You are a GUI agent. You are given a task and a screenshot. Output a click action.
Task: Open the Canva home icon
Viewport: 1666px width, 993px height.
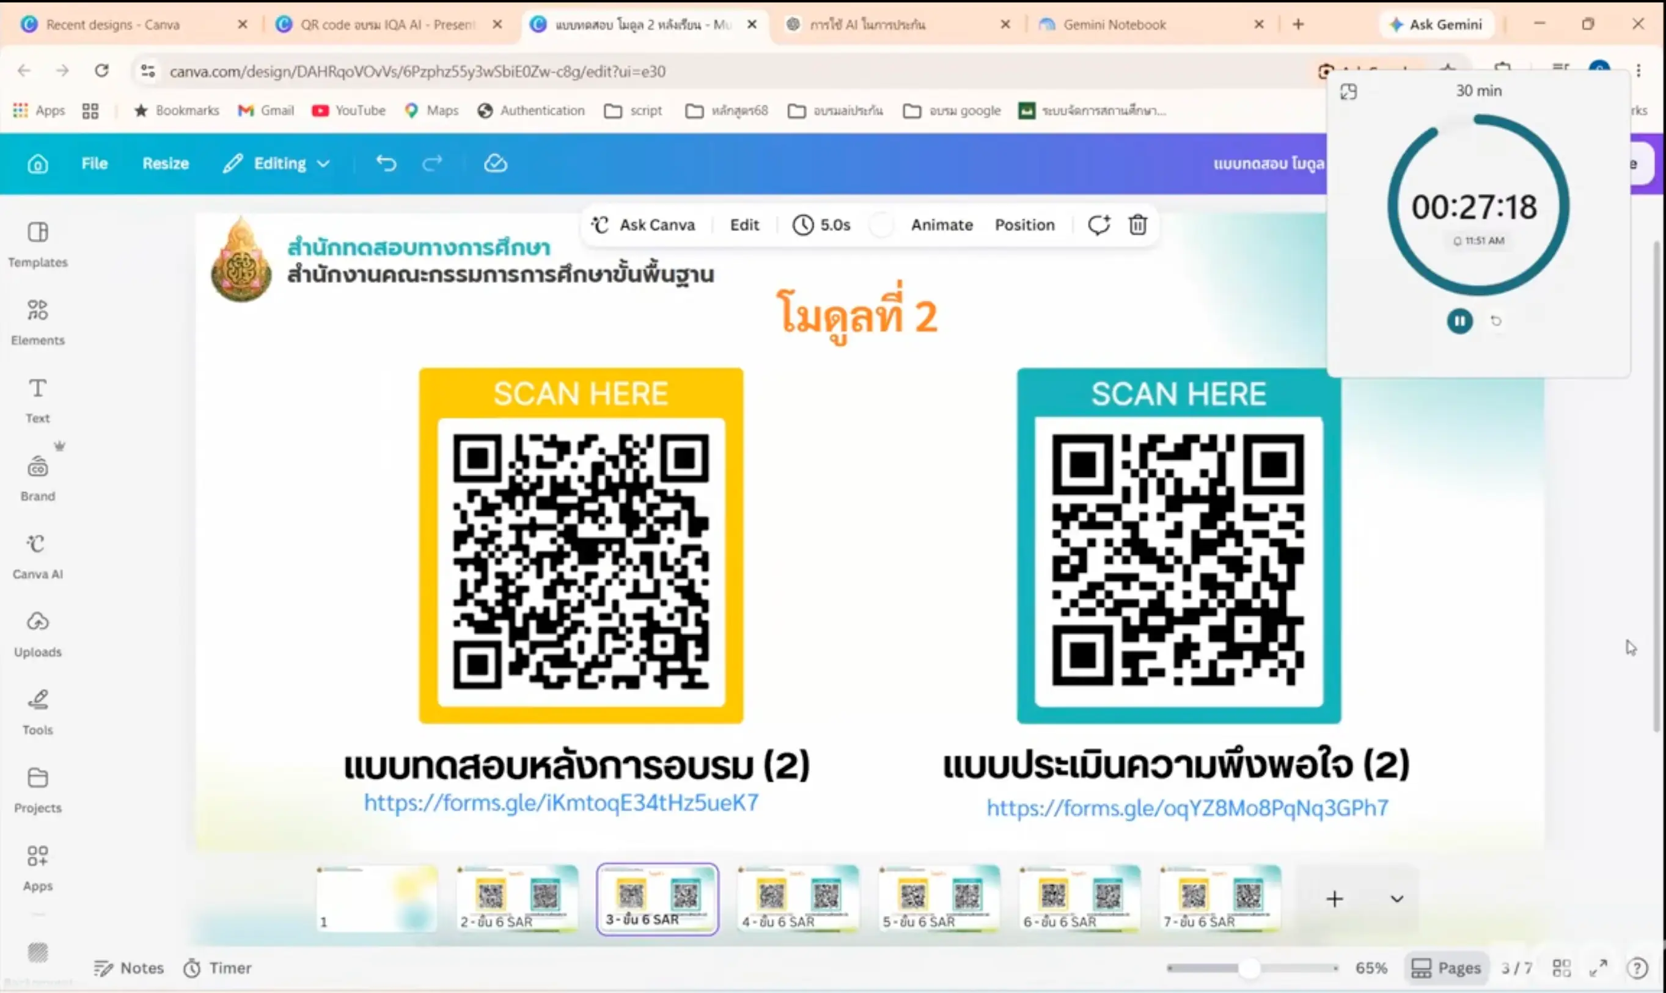pos(37,164)
